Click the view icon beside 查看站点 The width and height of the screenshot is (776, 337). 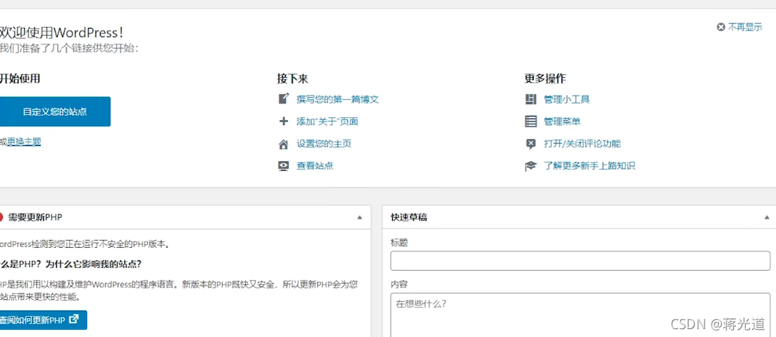[x=284, y=166]
